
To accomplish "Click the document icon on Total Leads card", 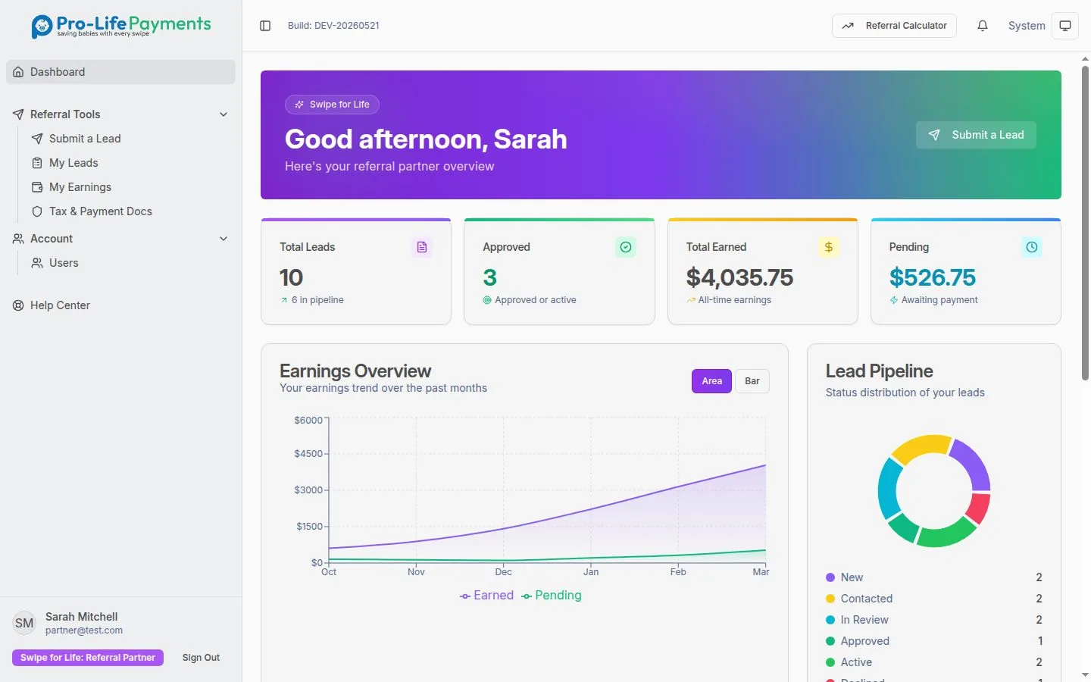I will (422, 247).
